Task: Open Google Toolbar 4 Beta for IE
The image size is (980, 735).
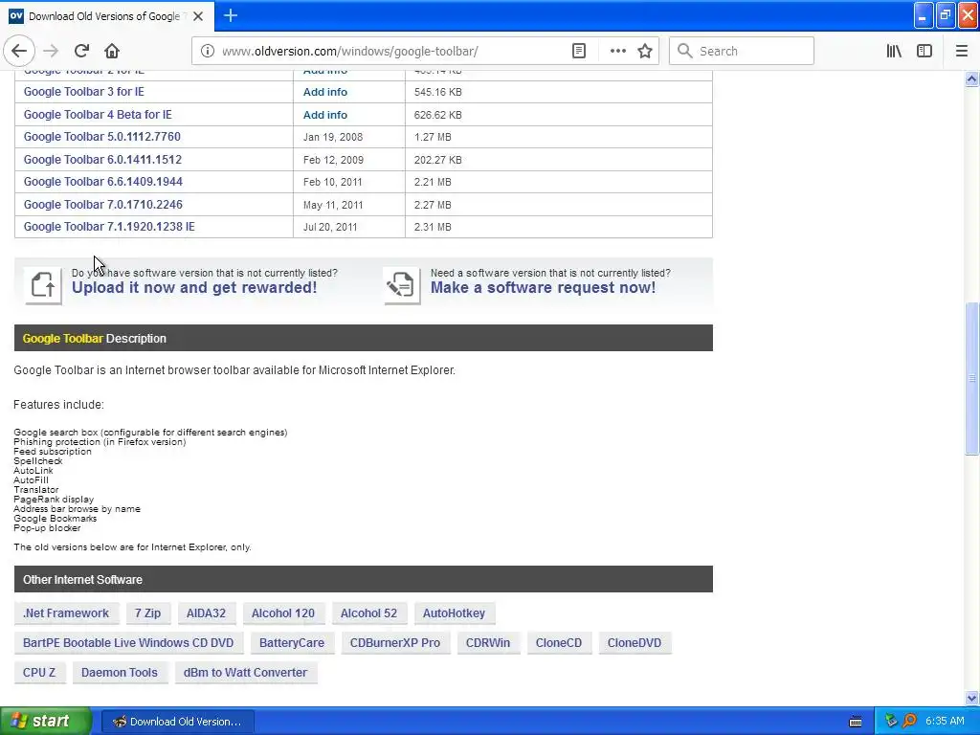Action: click(98, 115)
